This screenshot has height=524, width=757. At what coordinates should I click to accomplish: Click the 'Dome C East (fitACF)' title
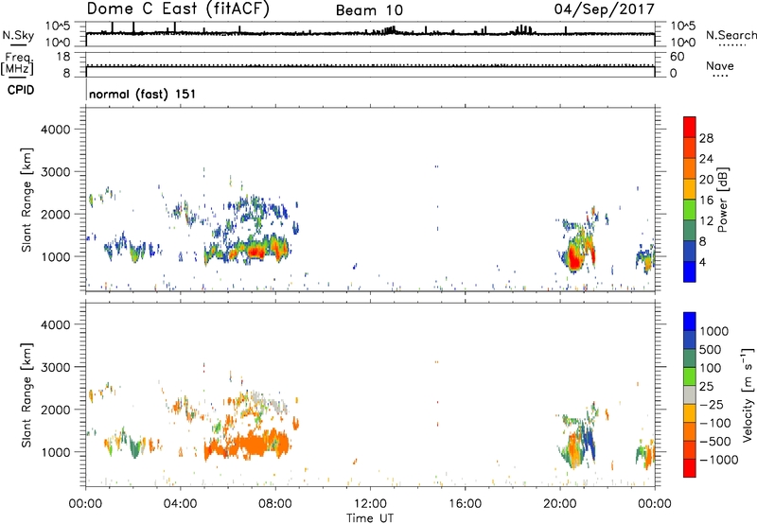[x=178, y=9]
